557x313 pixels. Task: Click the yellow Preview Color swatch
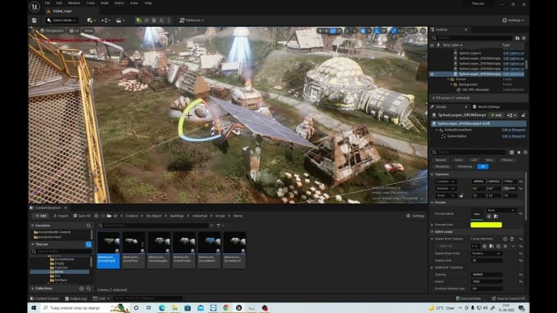[x=486, y=225]
